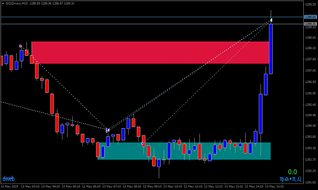
Task: Click the blue dweb label
Action: click(9, 178)
